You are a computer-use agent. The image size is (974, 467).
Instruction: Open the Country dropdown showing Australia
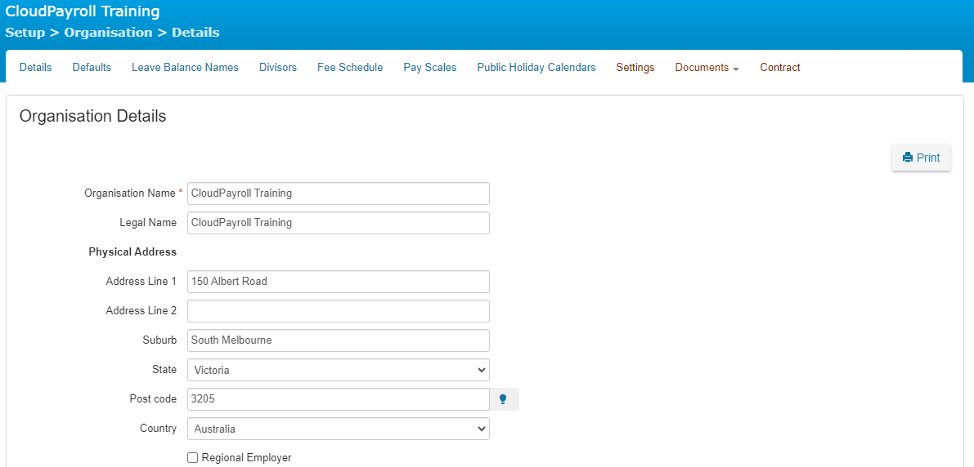click(x=339, y=429)
